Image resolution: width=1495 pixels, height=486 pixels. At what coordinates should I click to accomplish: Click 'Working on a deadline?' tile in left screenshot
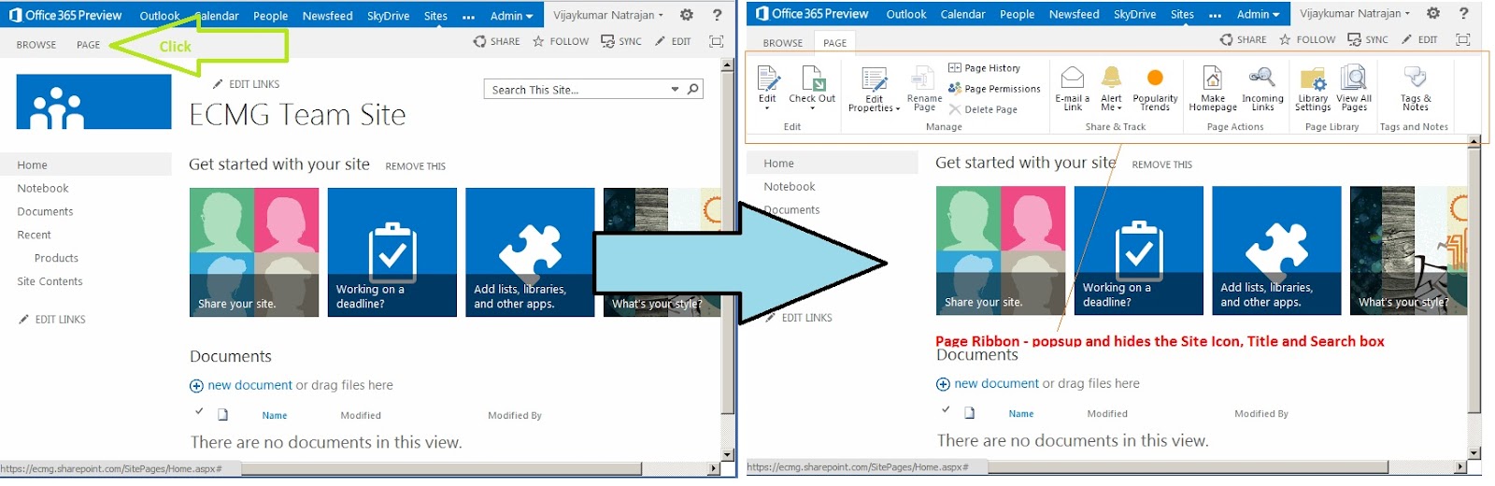392,252
